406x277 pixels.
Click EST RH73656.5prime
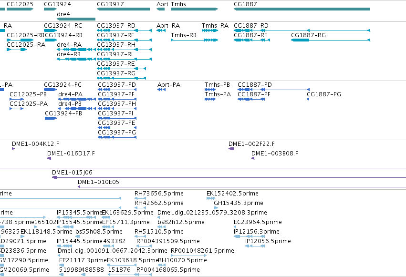click(x=140, y=198)
